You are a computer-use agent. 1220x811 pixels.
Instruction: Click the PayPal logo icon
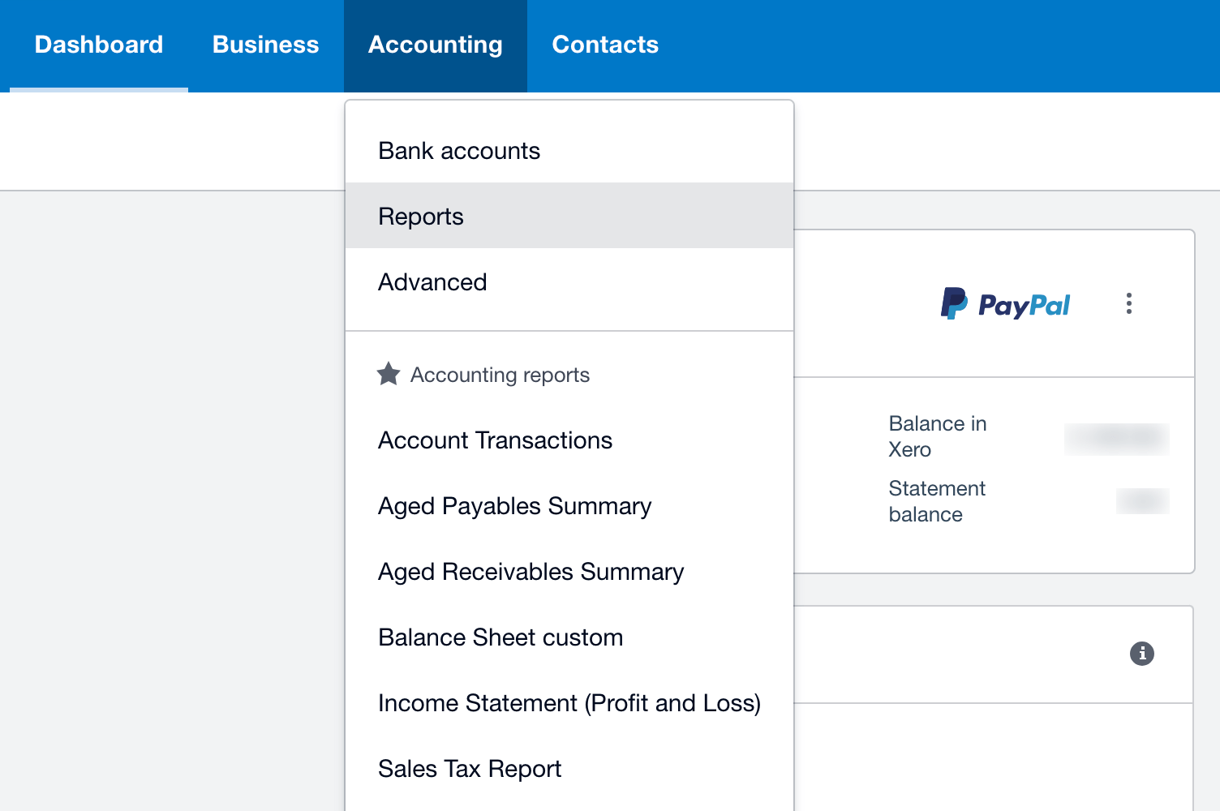[1005, 304]
